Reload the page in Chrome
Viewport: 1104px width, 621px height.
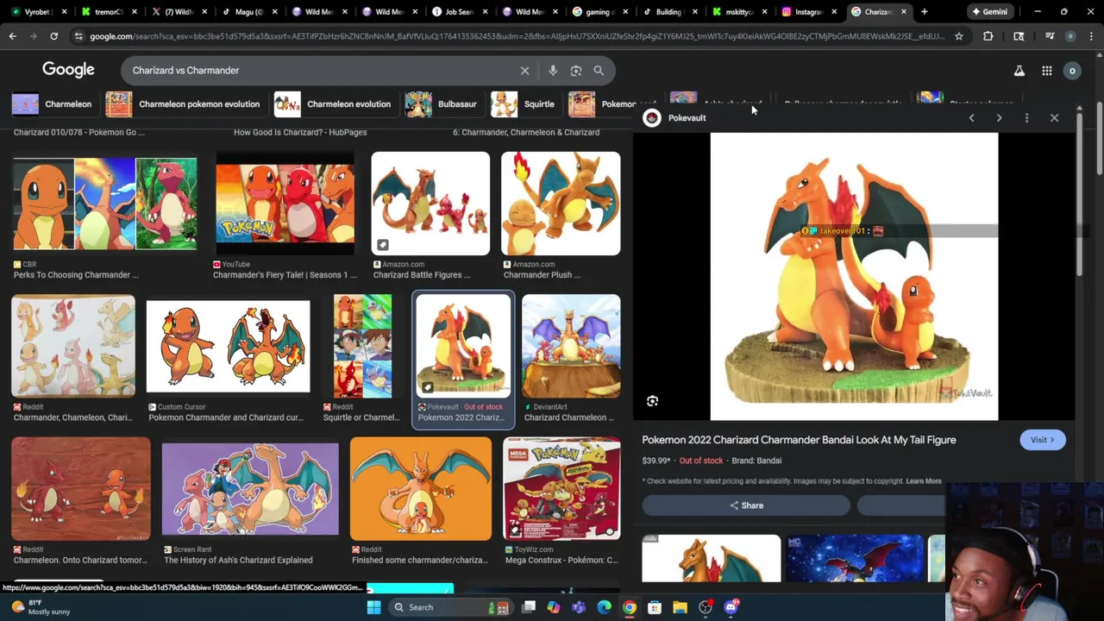tap(53, 36)
